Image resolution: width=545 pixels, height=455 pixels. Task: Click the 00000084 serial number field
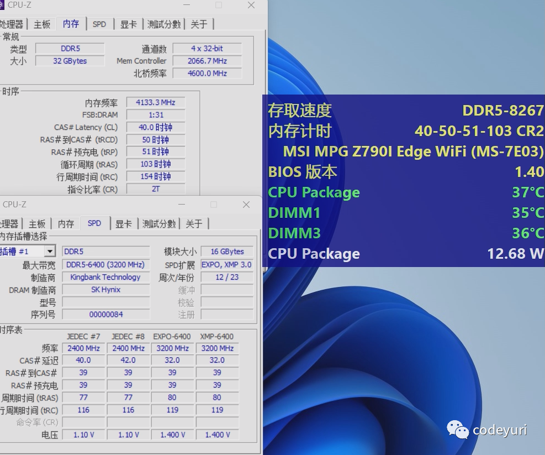pos(105,315)
